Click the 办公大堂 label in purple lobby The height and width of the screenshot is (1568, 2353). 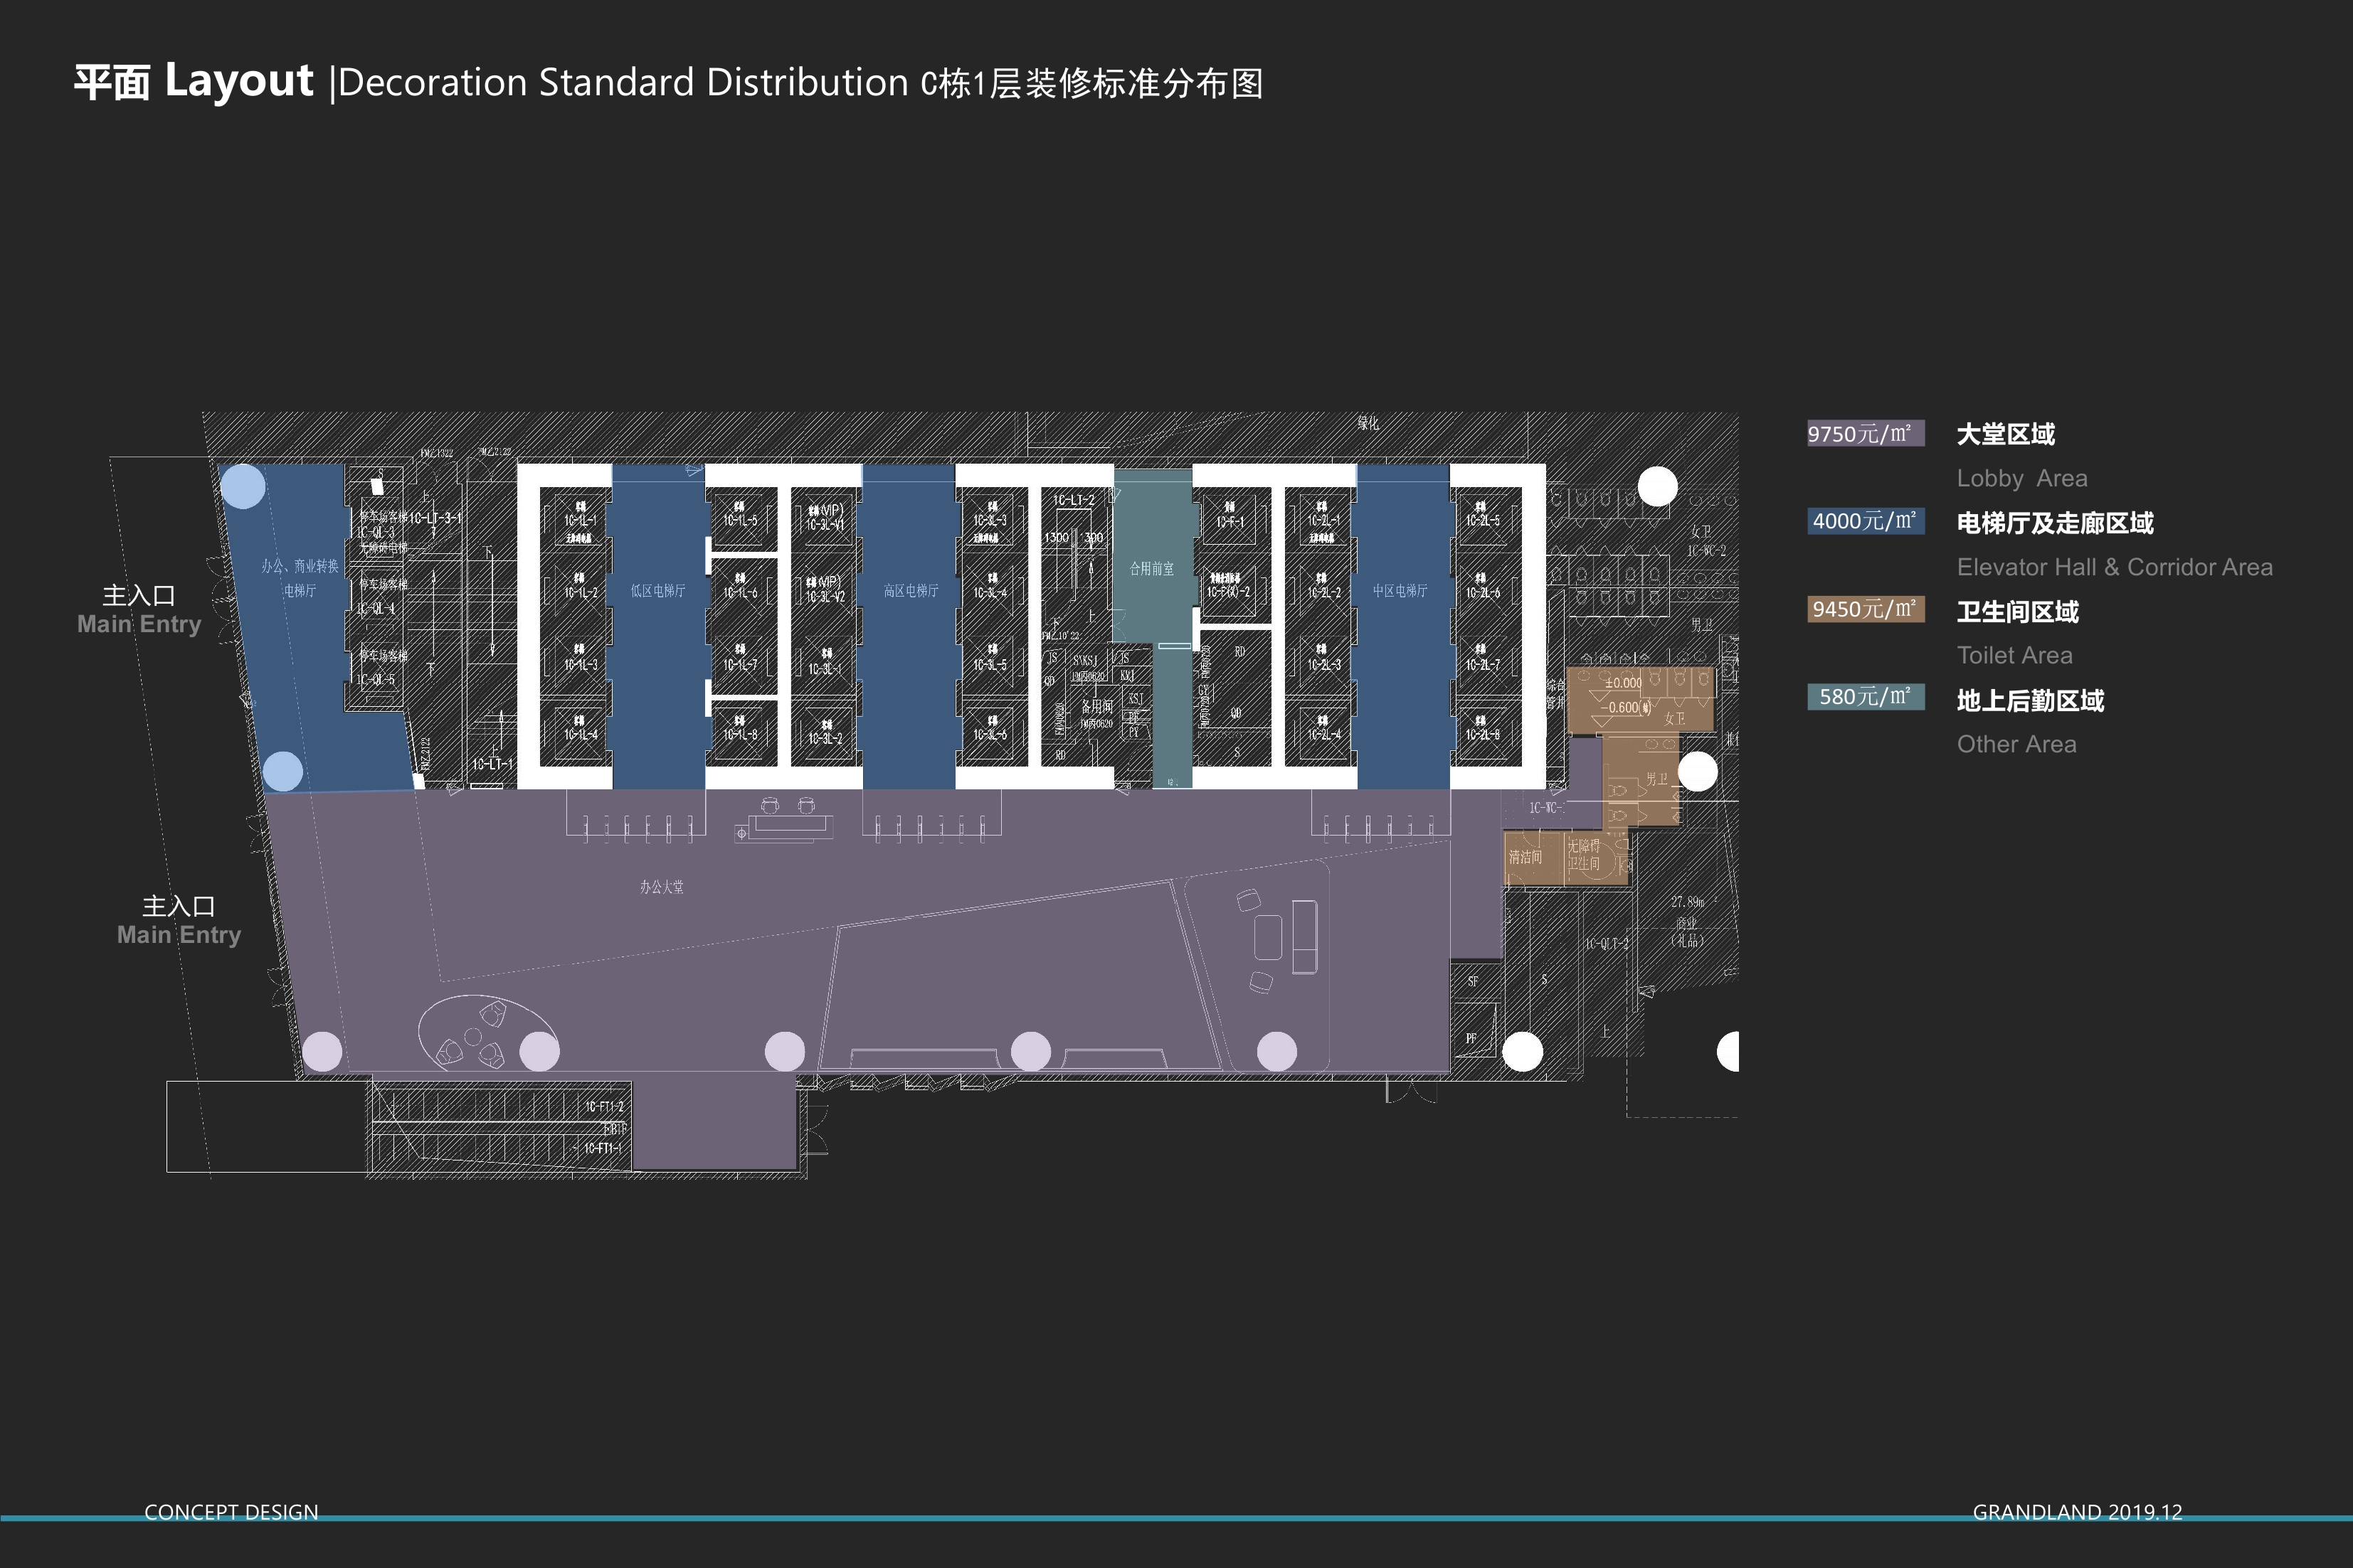coord(661,887)
